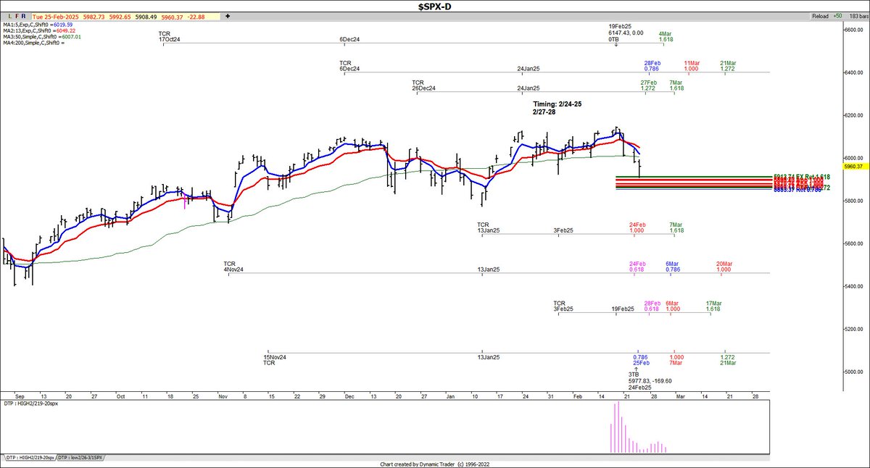The image size is (870, 468).
Task: Click the magenta 24Feb 0.618 marker
Action: [x=637, y=266]
